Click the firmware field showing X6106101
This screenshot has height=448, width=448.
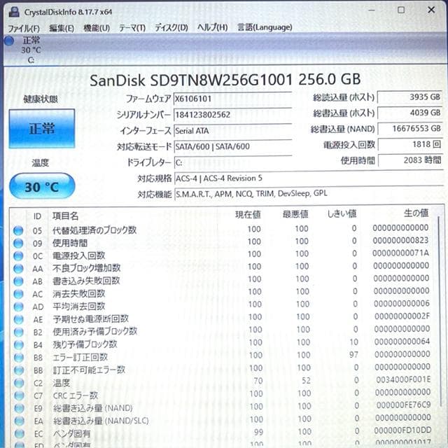[x=232, y=99]
